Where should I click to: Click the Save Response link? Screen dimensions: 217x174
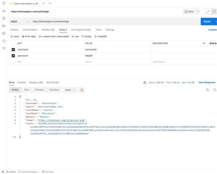(207, 82)
